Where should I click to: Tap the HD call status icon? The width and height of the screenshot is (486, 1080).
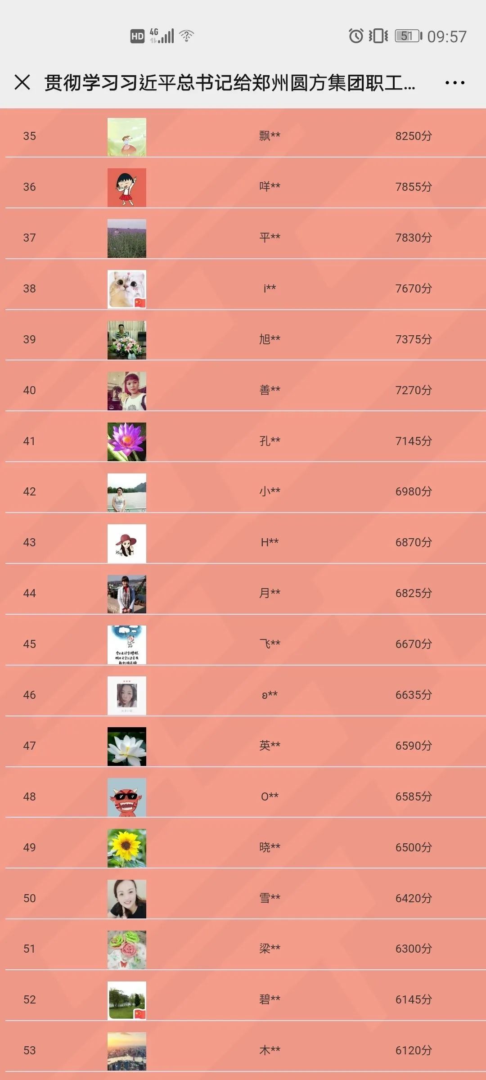tap(137, 36)
